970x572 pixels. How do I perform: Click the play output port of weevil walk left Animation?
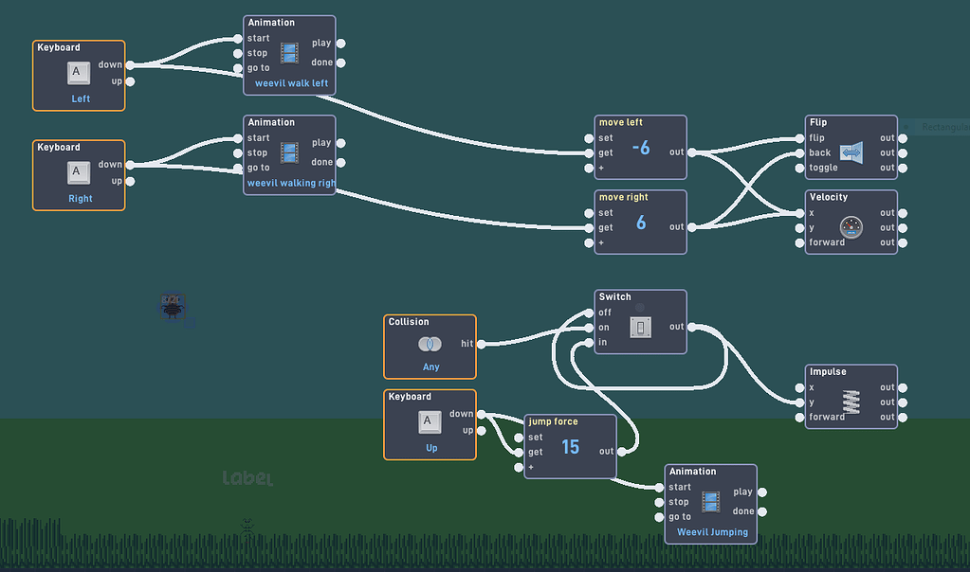pyautogui.click(x=340, y=44)
